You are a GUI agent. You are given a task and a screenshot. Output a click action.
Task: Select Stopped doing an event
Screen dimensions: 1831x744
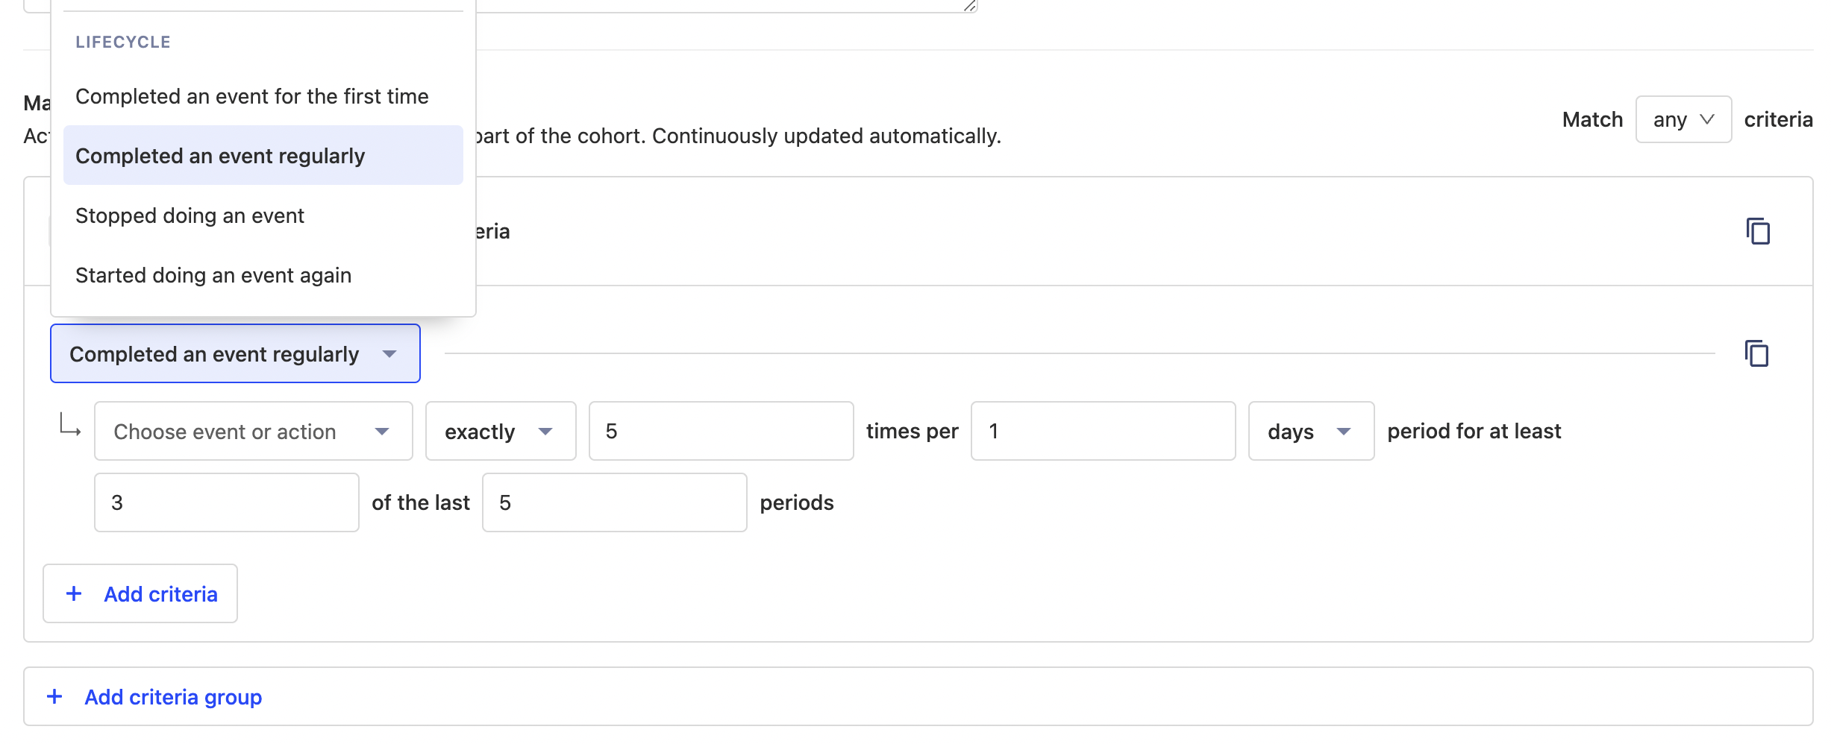190,215
